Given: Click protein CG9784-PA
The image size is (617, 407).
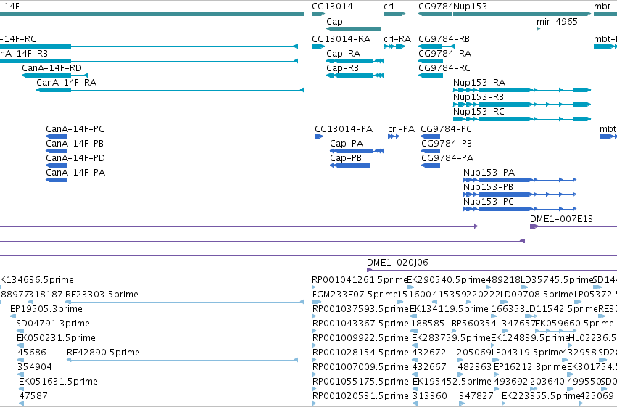Looking at the screenshot, I should pyautogui.click(x=447, y=158).
